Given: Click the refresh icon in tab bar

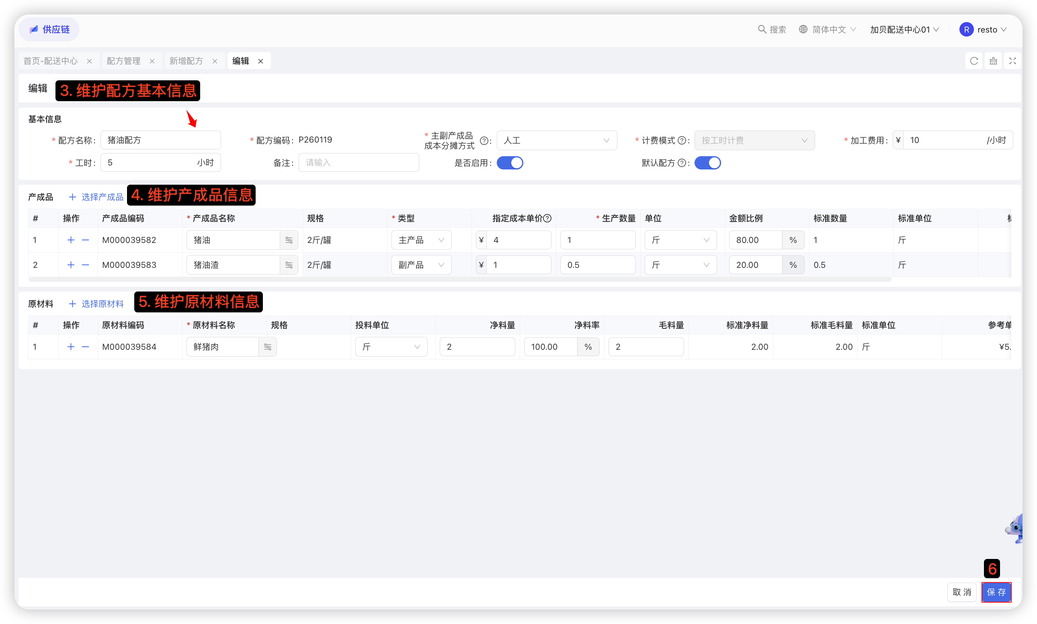Looking at the screenshot, I should [973, 61].
